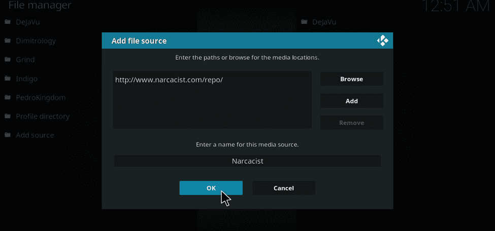Click the Grind folder icon
This screenshot has width=495, height=231.
point(8,60)
